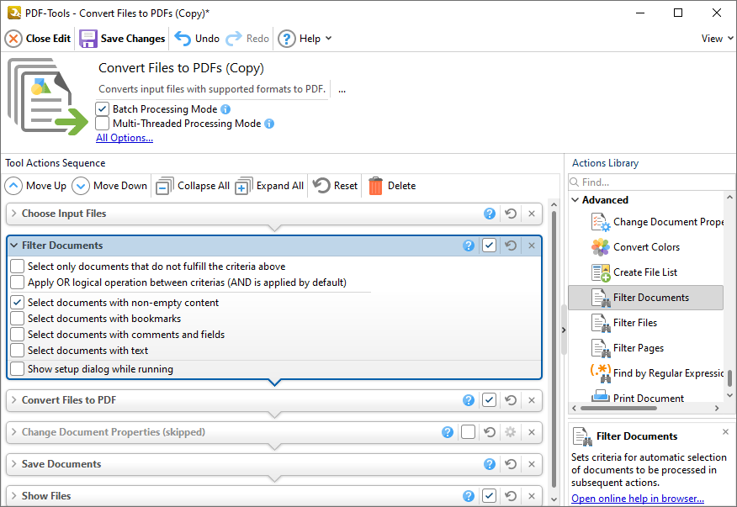
Task: Uncheck select documents with non-empty content
Action: click(18, 303)
